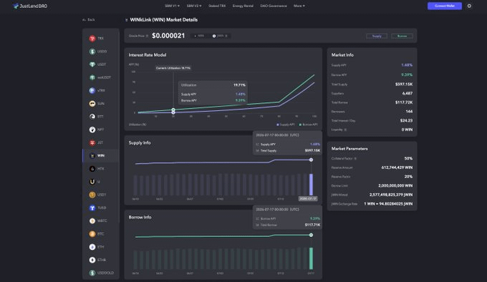Click the Connect Wallet button
487x282 pixels.
click(445, 6)
